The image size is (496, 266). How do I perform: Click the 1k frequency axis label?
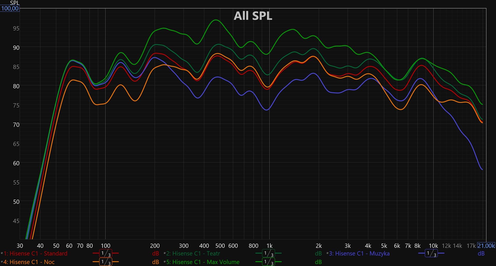click(x=269, y=246)
